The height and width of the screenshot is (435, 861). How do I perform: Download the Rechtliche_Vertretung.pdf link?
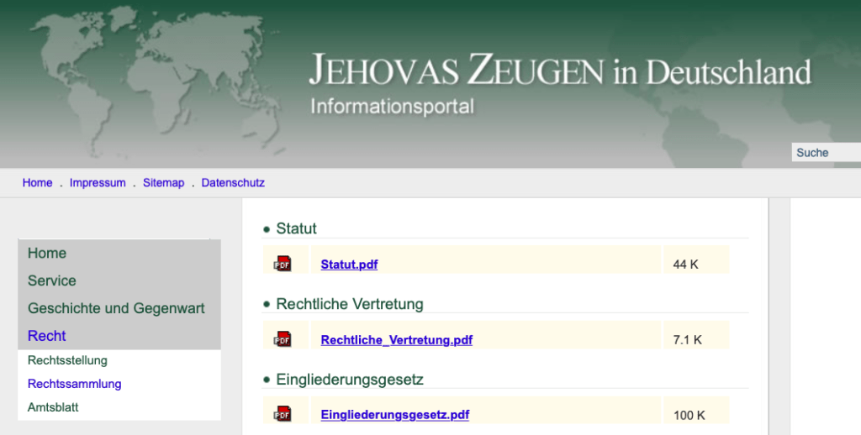(x=396, y=340)
